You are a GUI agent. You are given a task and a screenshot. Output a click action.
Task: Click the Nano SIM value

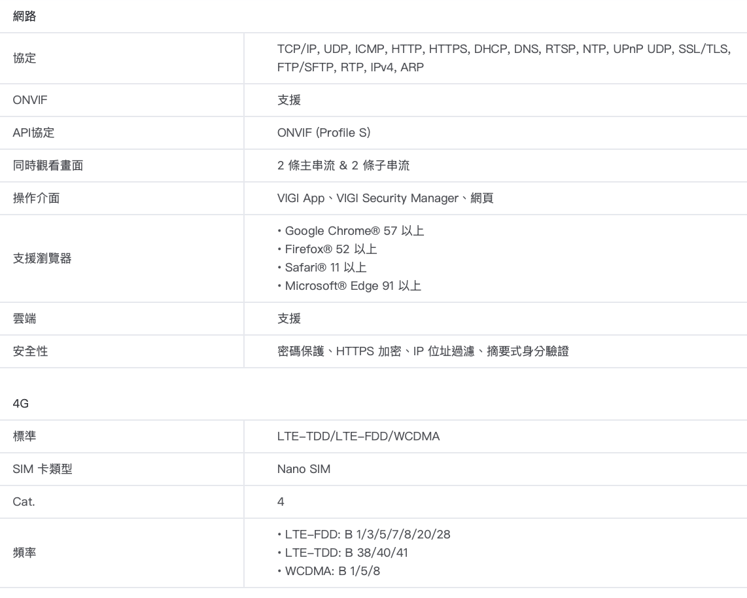pyautogui.click(x=304, y=469)
